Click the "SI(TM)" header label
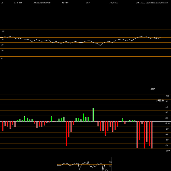 pyautogui.click(x=65, y=3)
